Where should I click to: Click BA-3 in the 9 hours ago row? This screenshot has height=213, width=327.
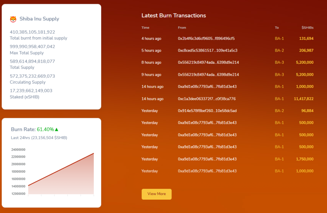click(279, 75)
